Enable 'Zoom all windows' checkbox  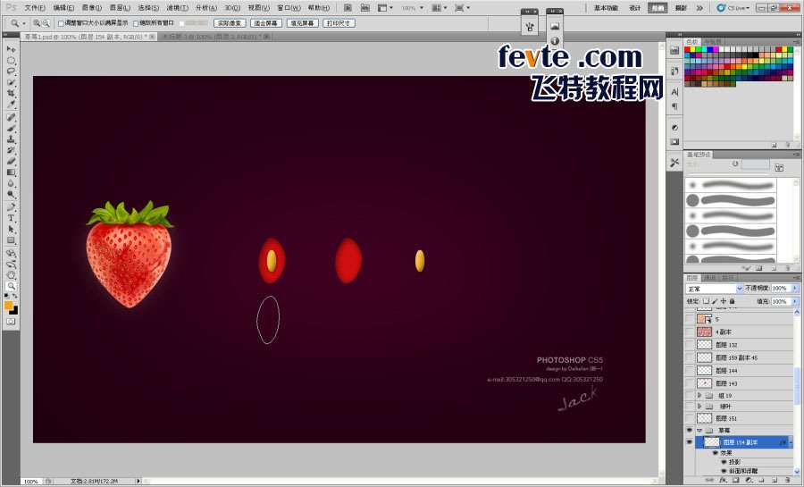click(x=136, y=23)
